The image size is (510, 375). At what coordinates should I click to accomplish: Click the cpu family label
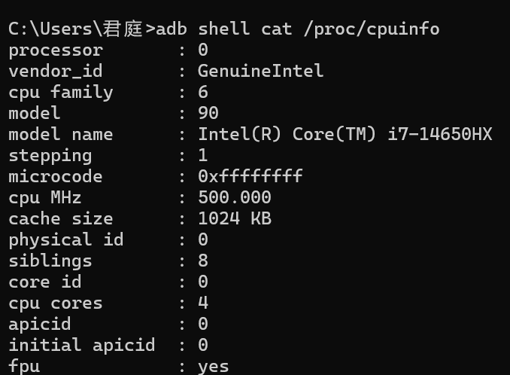click(60, 92)
